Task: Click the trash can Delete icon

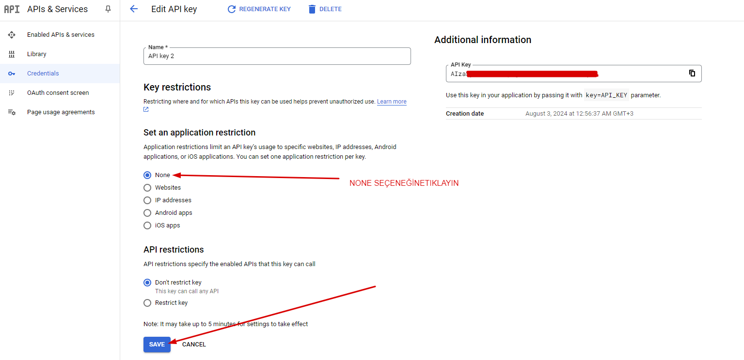Action: coord(312,9)
